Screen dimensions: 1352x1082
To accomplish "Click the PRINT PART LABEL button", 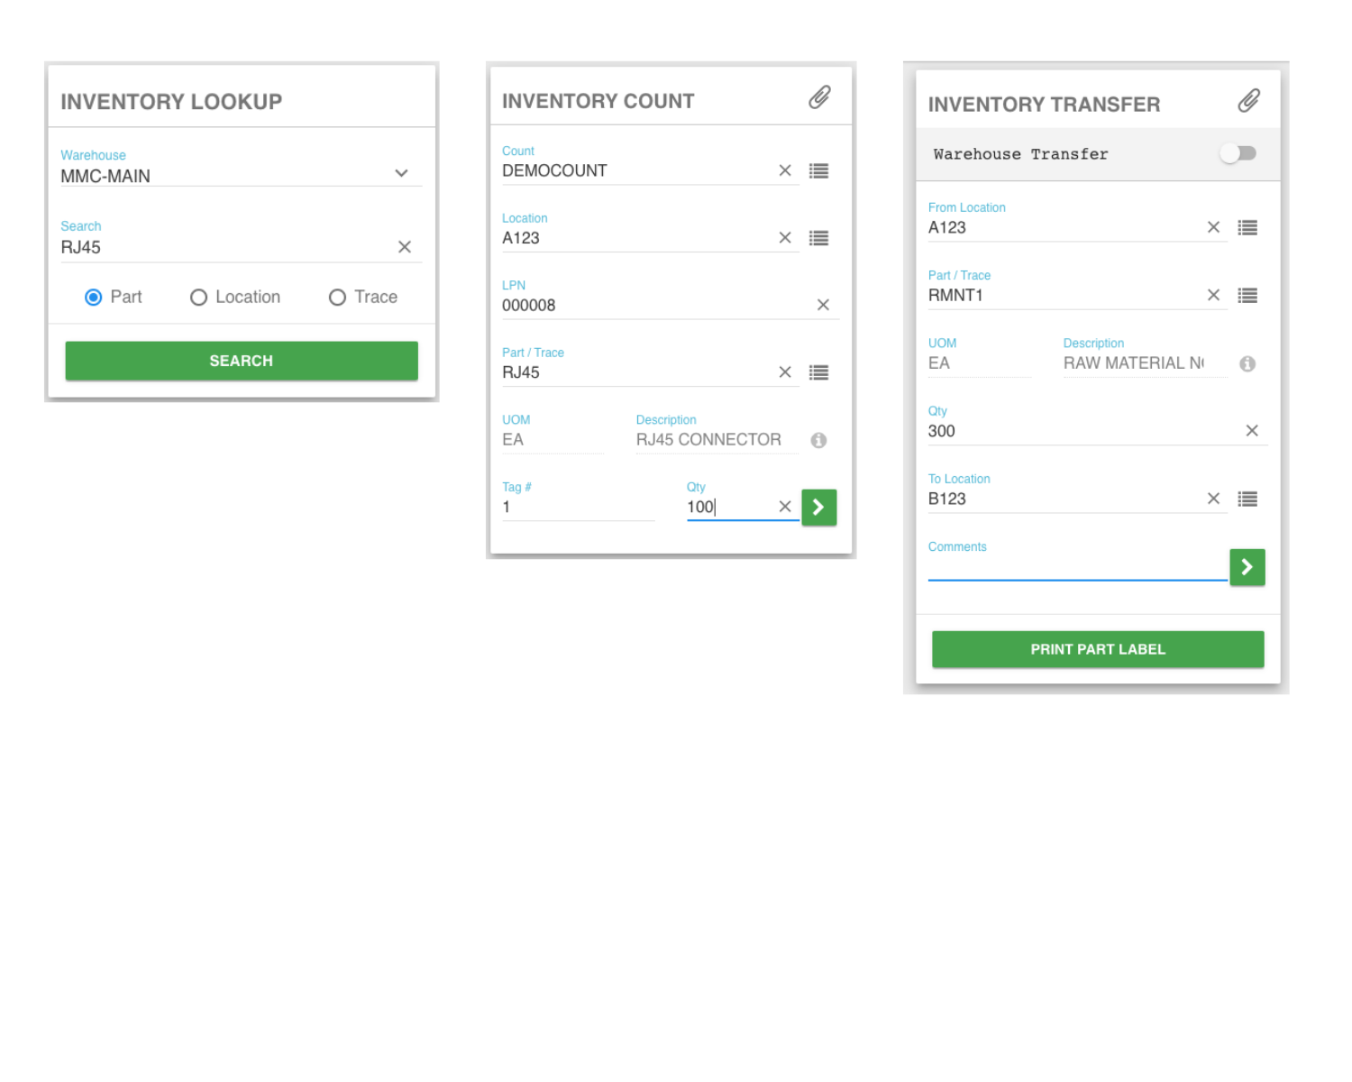I will point(1097,648).
